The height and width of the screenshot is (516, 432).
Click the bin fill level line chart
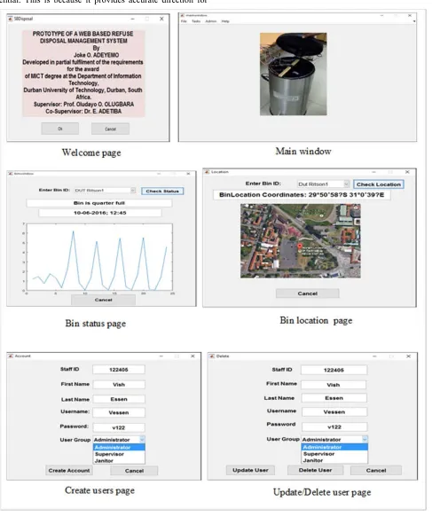99,257
